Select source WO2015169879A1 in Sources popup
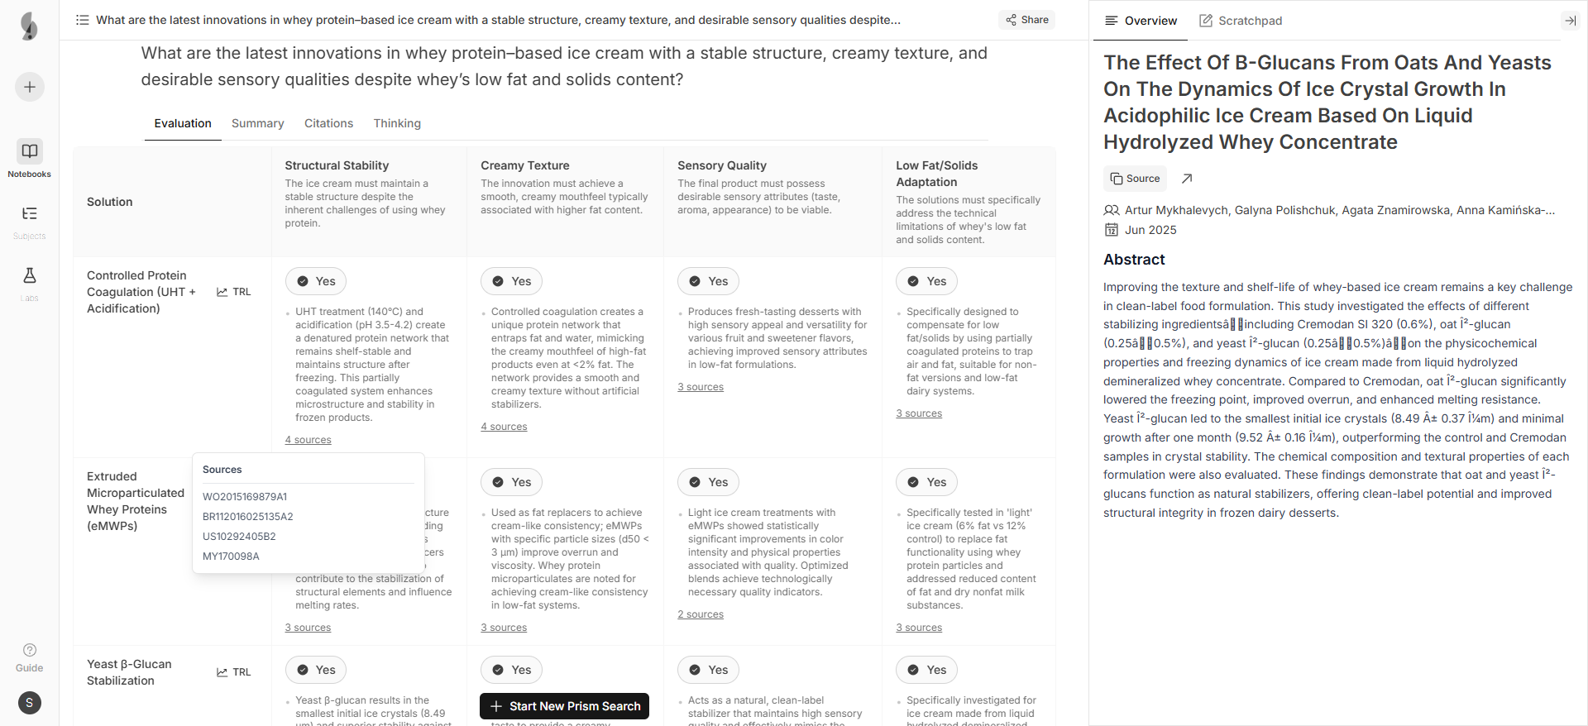Screen dimensions: 1588x726 (245, 497)
